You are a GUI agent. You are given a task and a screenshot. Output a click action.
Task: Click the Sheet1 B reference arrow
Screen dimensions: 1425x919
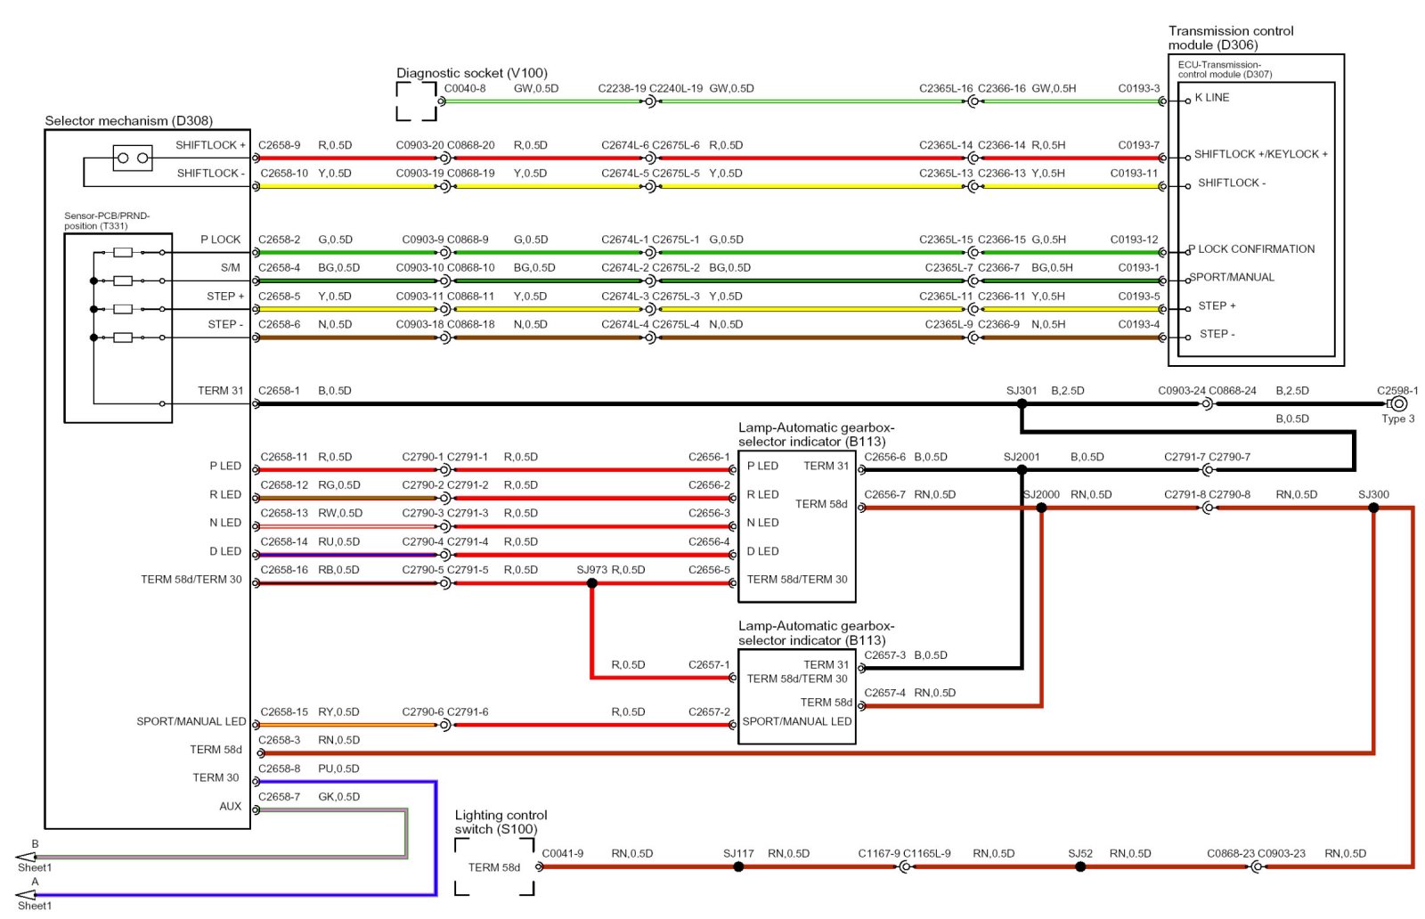click(27, 857)
